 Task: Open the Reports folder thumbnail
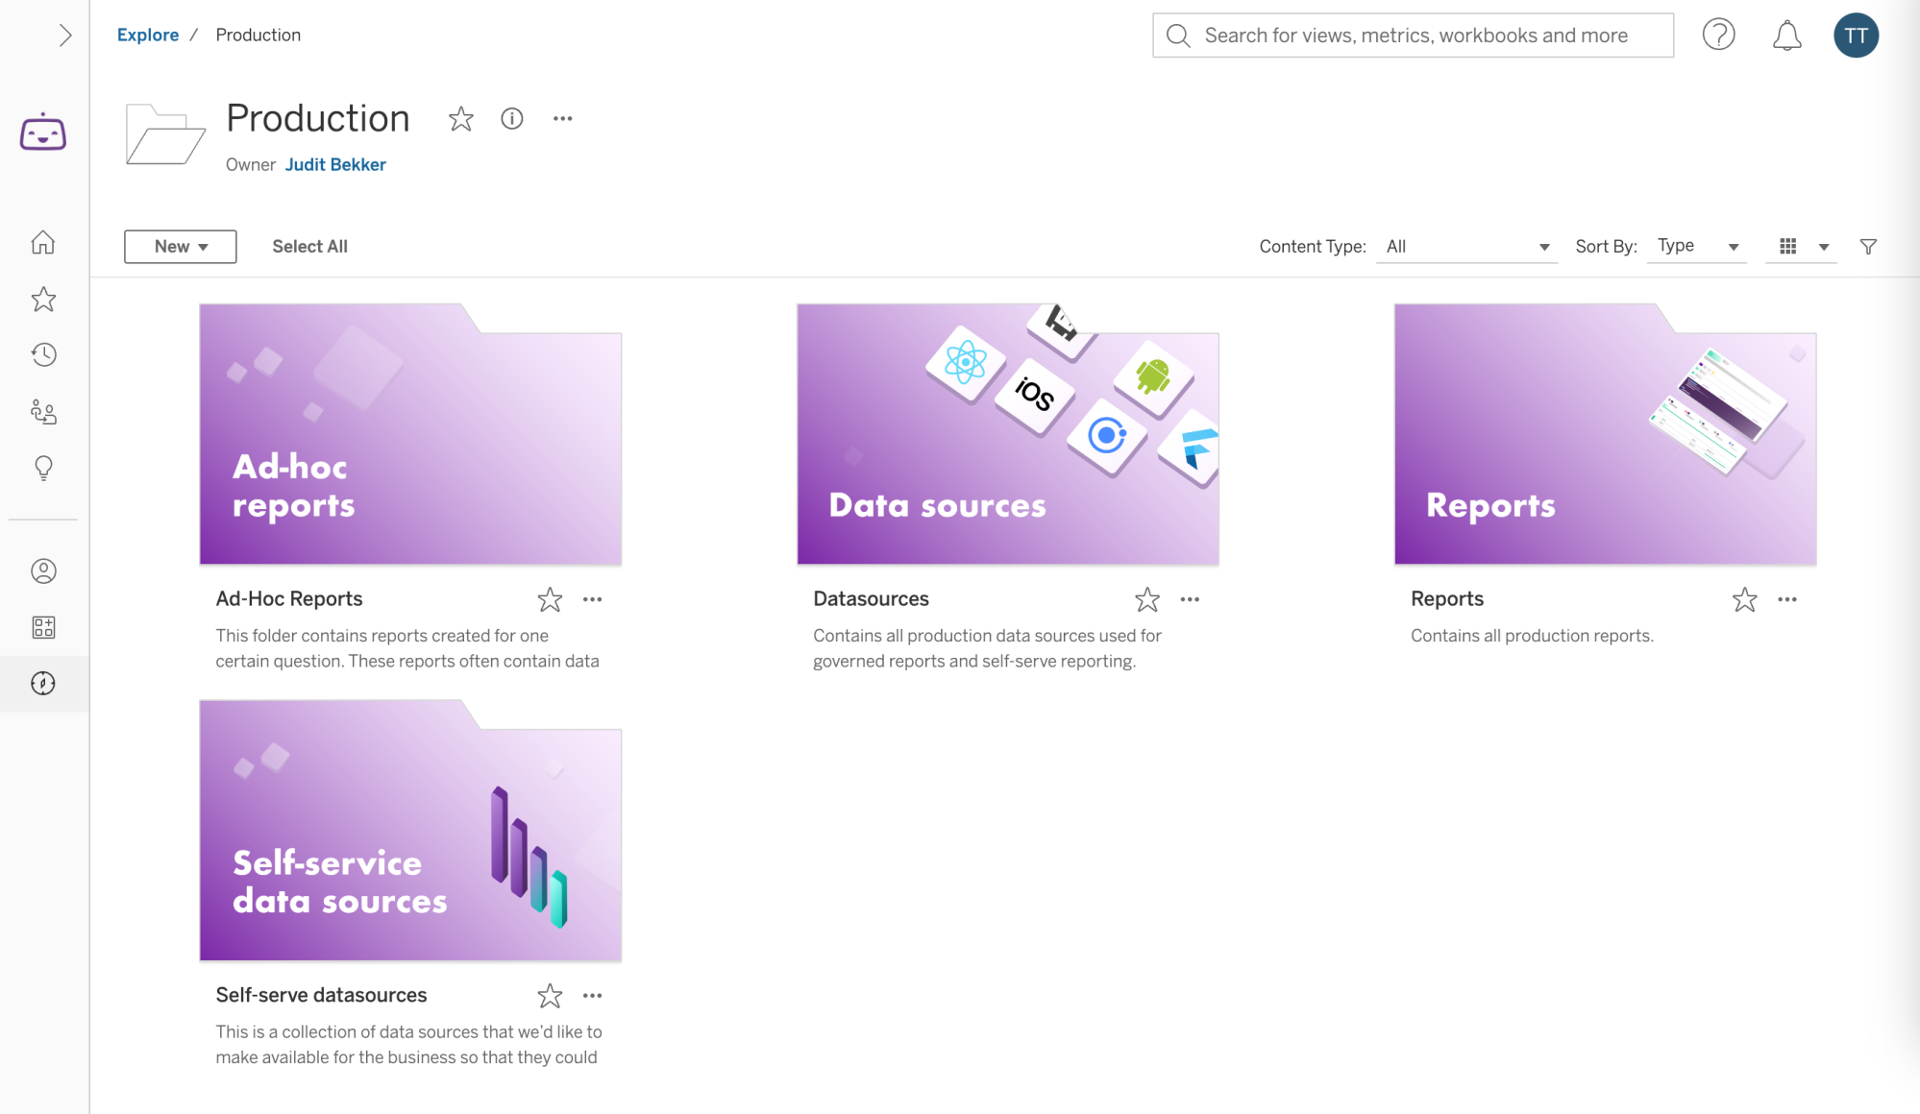(1605, 434)
